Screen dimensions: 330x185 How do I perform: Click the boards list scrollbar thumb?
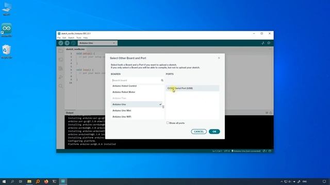(163, 107)
